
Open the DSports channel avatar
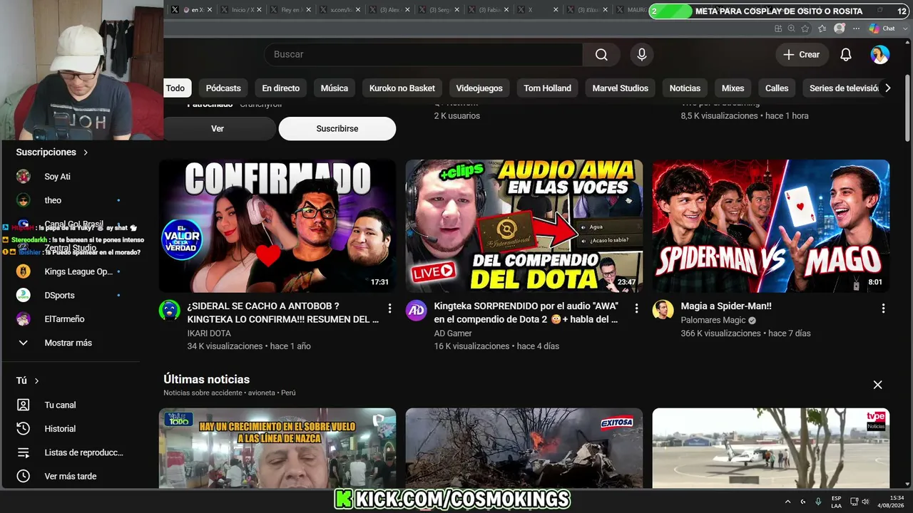pyautogui.click(x=24, y=295)
